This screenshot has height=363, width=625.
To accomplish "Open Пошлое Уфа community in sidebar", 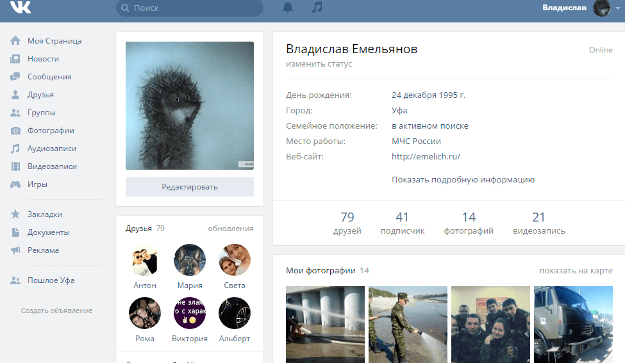I will pos(51,280).
